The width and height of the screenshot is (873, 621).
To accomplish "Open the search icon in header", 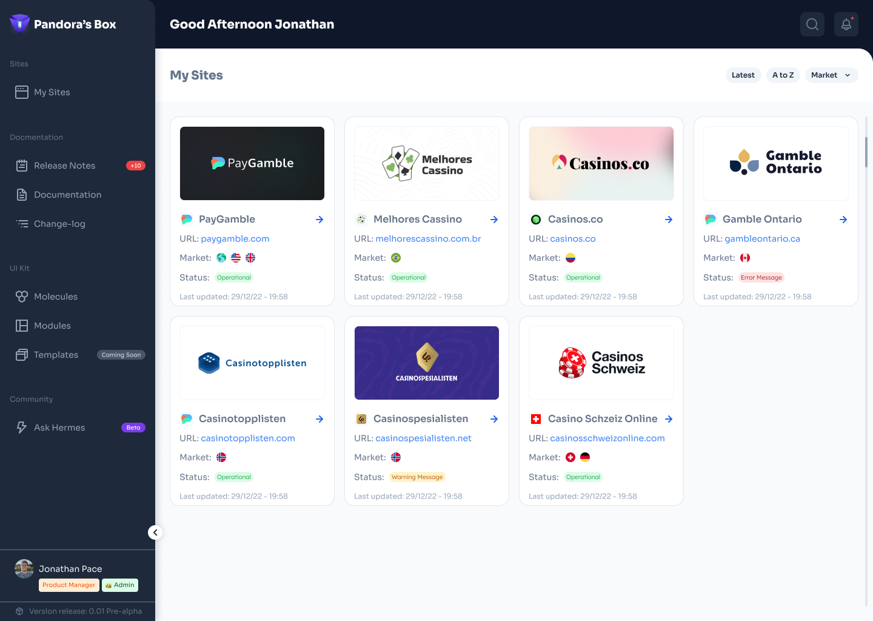I will click(812, 24).
